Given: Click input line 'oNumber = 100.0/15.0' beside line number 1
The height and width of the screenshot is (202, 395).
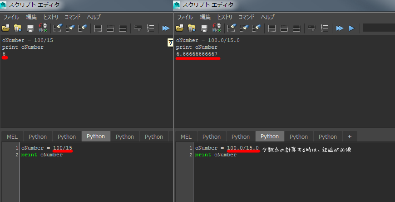Looking at the screenshot, I should (227, 148).
